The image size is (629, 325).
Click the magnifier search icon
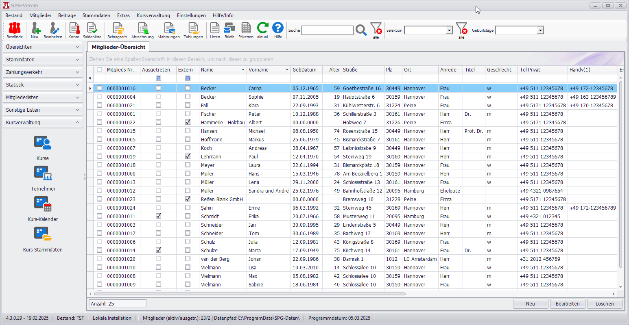(x=361, y=30)
